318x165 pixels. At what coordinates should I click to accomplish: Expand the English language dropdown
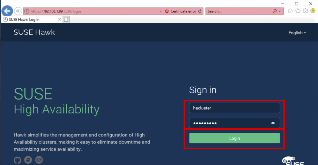(297, 33)
